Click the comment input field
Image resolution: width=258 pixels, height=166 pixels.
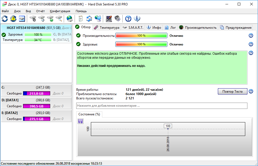(162, 106)
